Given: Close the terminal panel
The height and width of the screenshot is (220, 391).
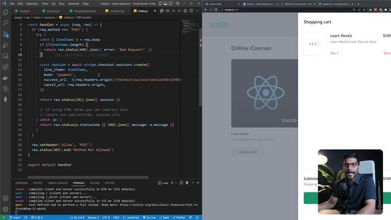Looking at the screenshot, I should click(198, 183).
